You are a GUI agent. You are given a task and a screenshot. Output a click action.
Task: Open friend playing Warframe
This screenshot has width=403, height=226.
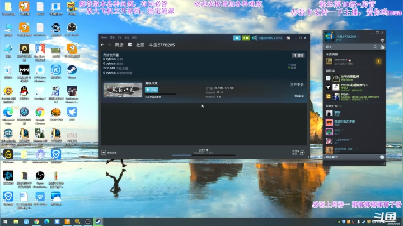click(354, 78)
